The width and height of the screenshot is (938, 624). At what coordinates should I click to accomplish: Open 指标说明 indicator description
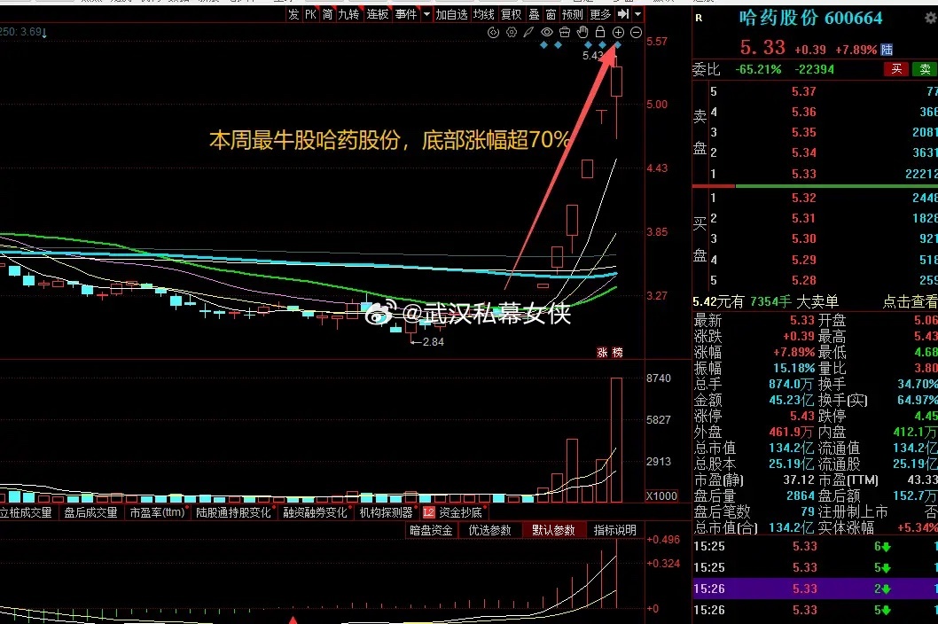coord(615,530)
